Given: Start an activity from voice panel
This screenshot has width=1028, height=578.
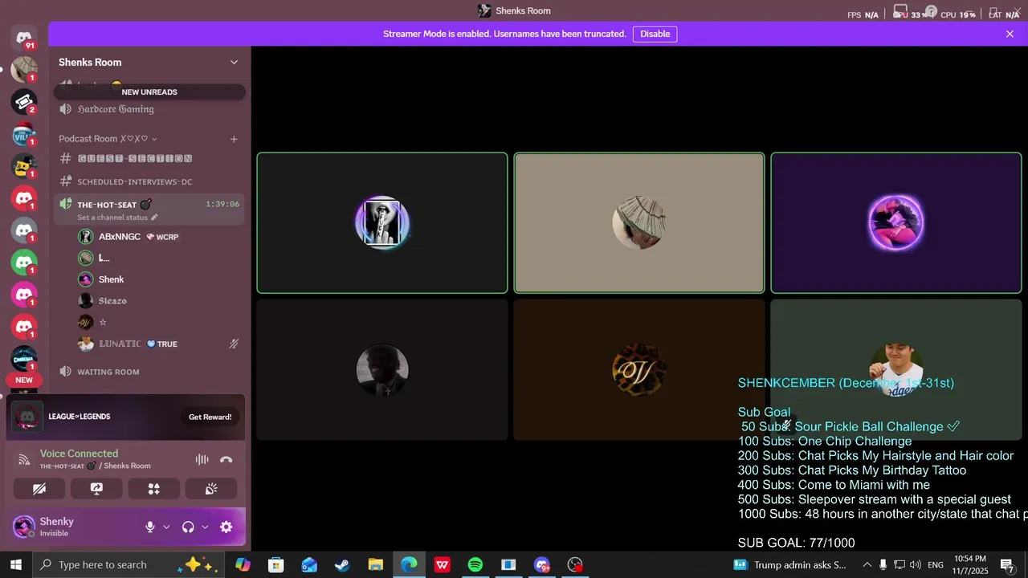Looking at the screenshot, I should [154, 489].
